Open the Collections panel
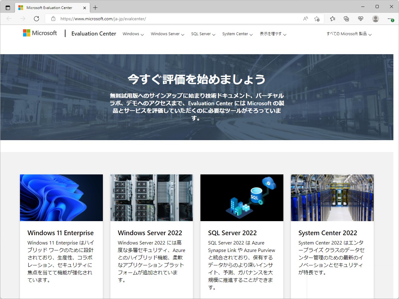This screenshot has width=399, height=299. [x=346, y=19]
